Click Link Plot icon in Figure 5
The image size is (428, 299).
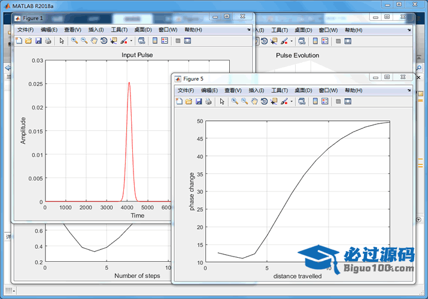[x=302, y=102]
